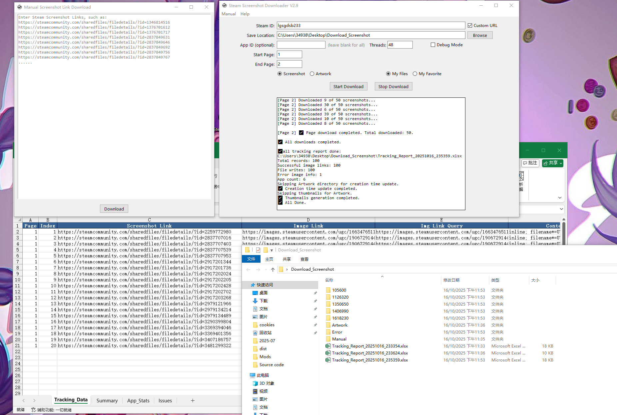
Task: Enable the Debug Mode checkbox
Action: [x=433, y=45]
